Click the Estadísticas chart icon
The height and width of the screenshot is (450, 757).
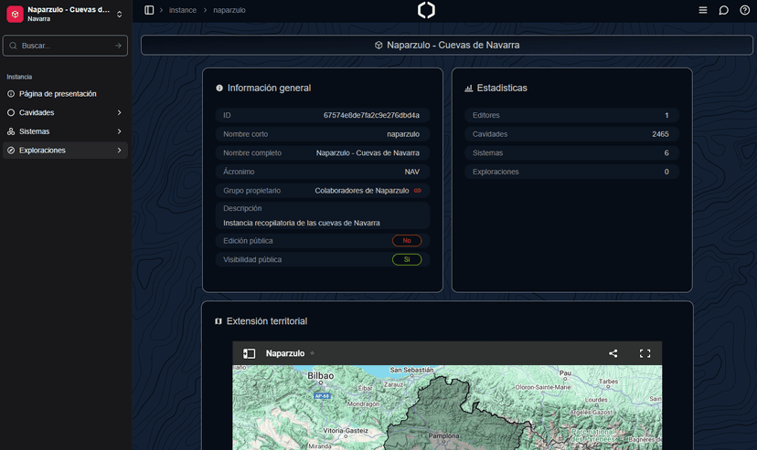[468, 89]
